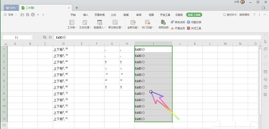Screen dimensions: 269x129
Task: Click the save icon in quick toolbar
Action: (x=28, y=15)
